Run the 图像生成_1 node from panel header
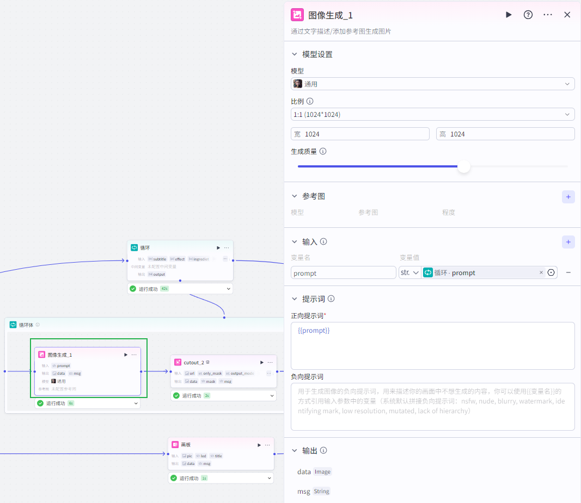This screenshot has height=503, width=581. (509, 15)
